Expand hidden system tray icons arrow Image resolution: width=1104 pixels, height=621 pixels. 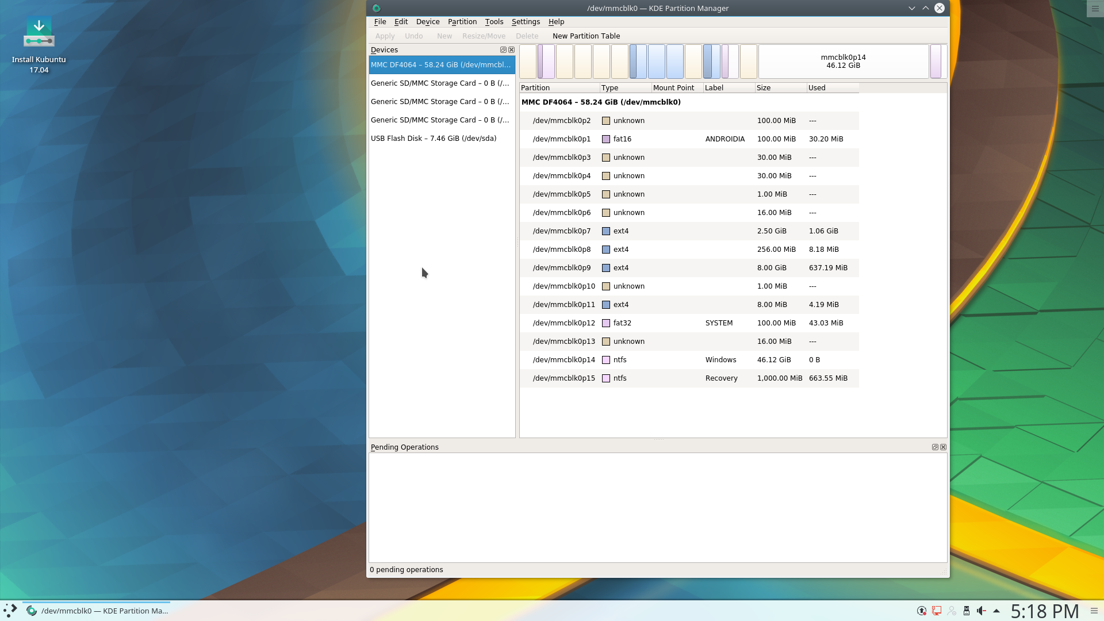pyautogui.click(x=996, y=611)
